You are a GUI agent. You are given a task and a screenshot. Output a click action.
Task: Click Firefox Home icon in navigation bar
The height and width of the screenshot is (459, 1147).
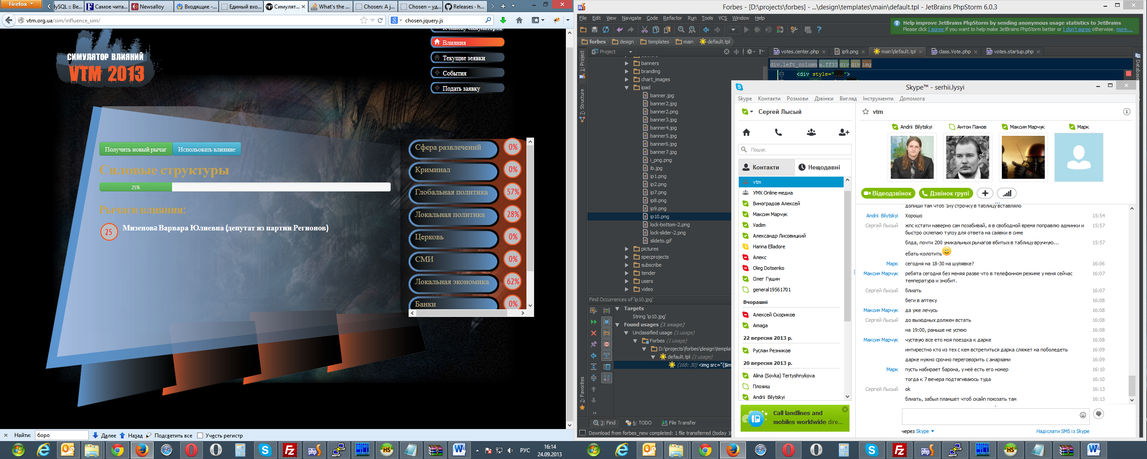[519, 20]
